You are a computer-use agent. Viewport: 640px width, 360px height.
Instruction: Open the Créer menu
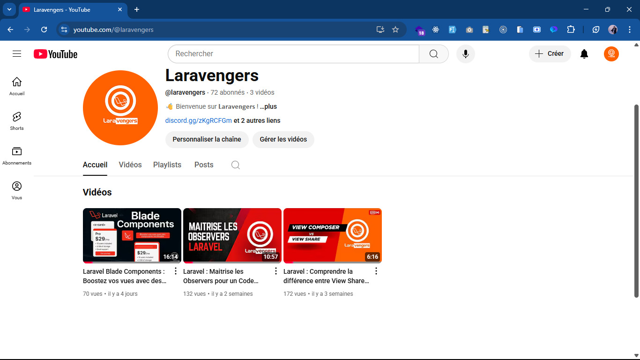coord(550,54)
